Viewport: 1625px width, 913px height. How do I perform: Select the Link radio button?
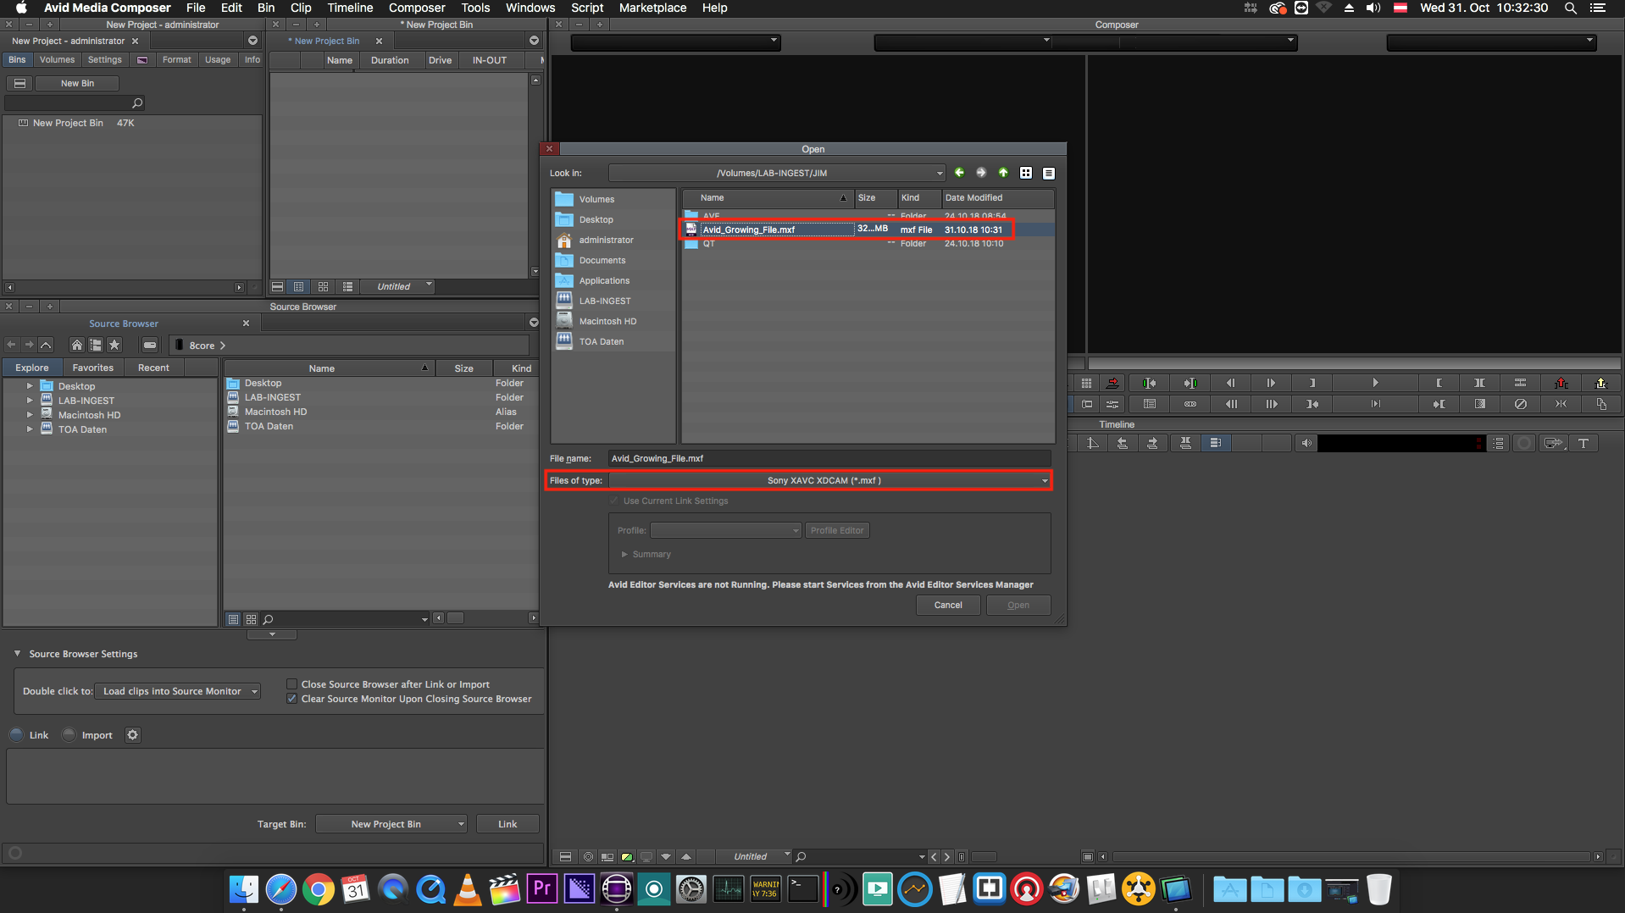click(16, 735)
